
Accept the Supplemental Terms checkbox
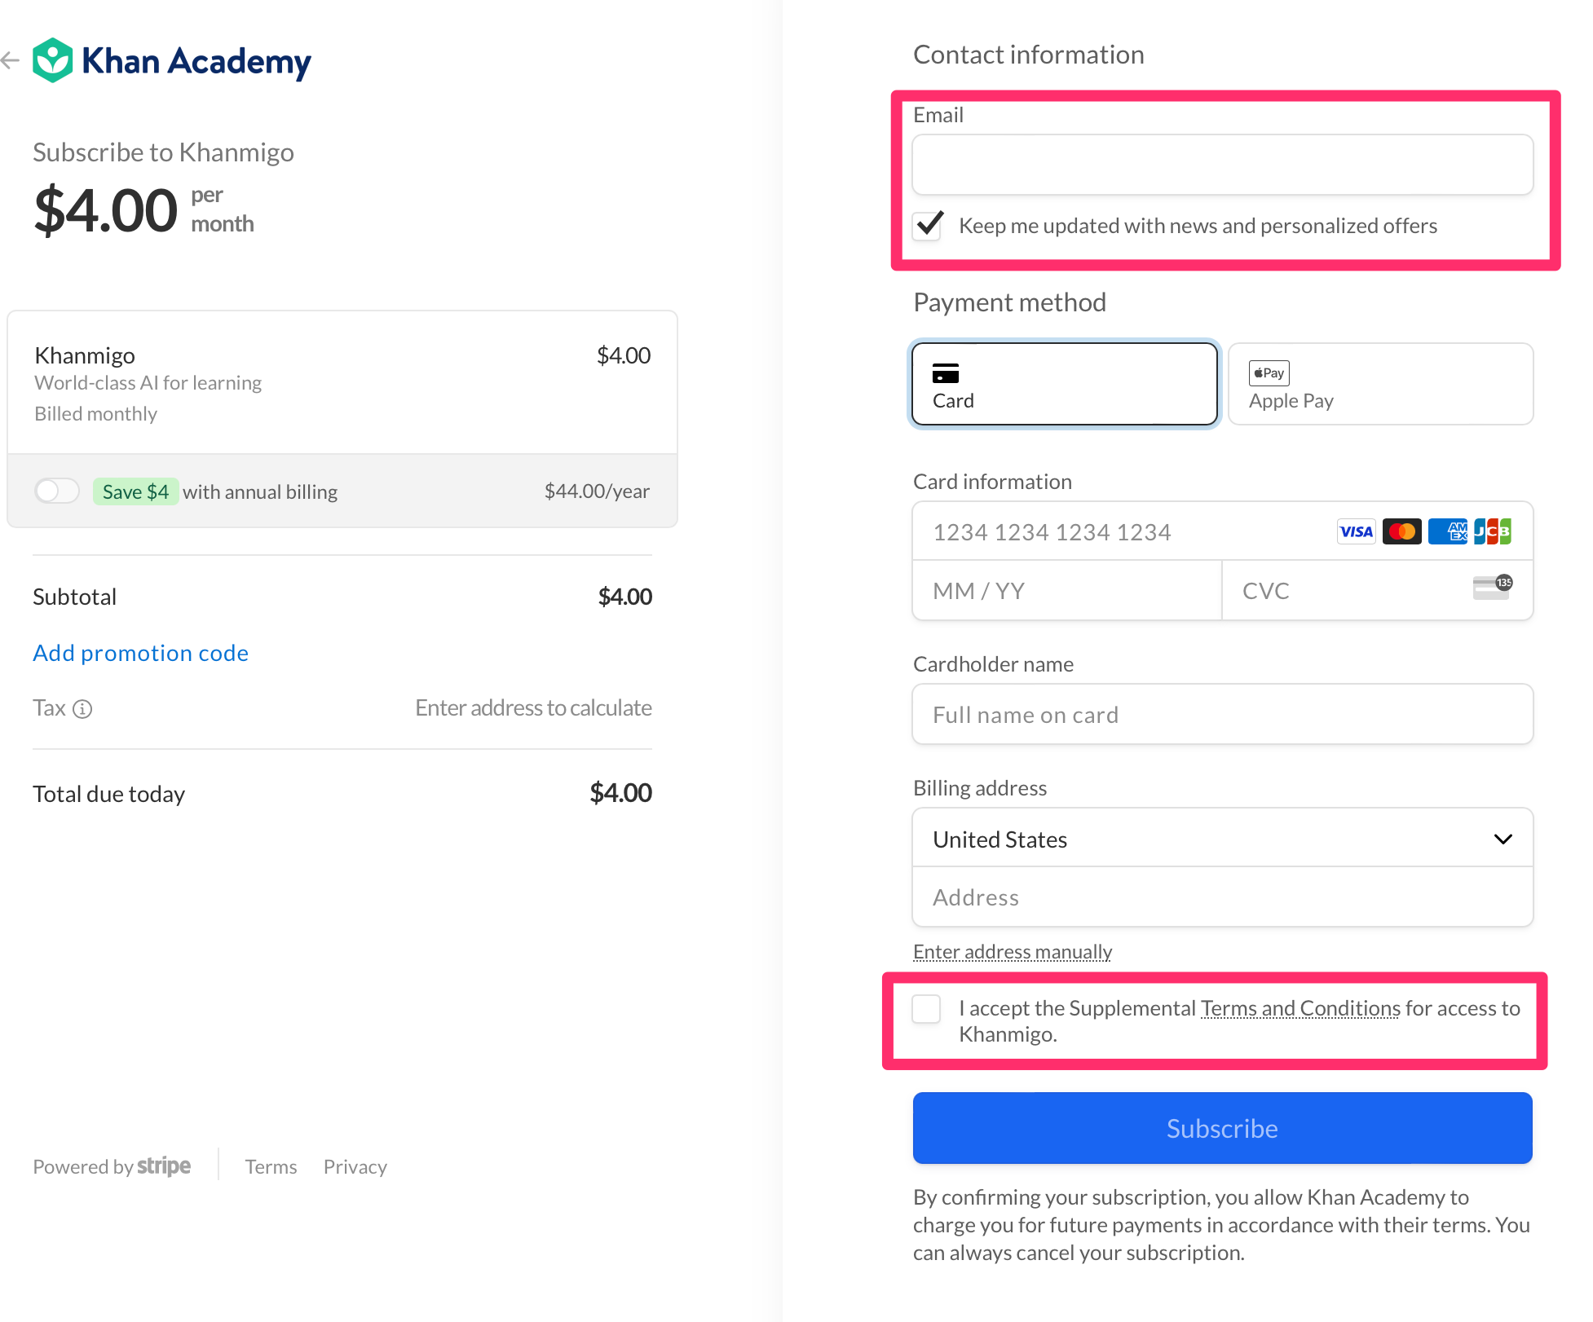point(926,1008)
